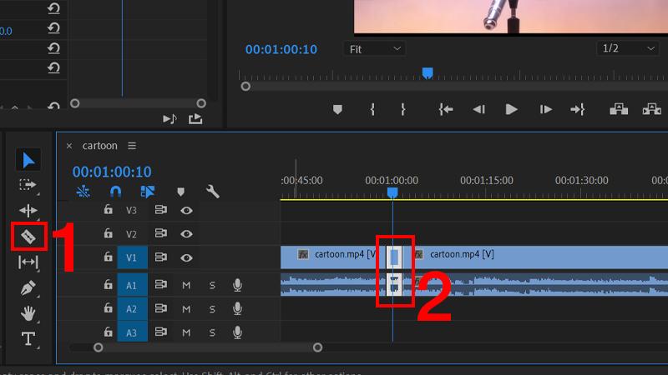Select the Track Select Forward tool
The height and width of the screenshot is (375, 668).
28,185
